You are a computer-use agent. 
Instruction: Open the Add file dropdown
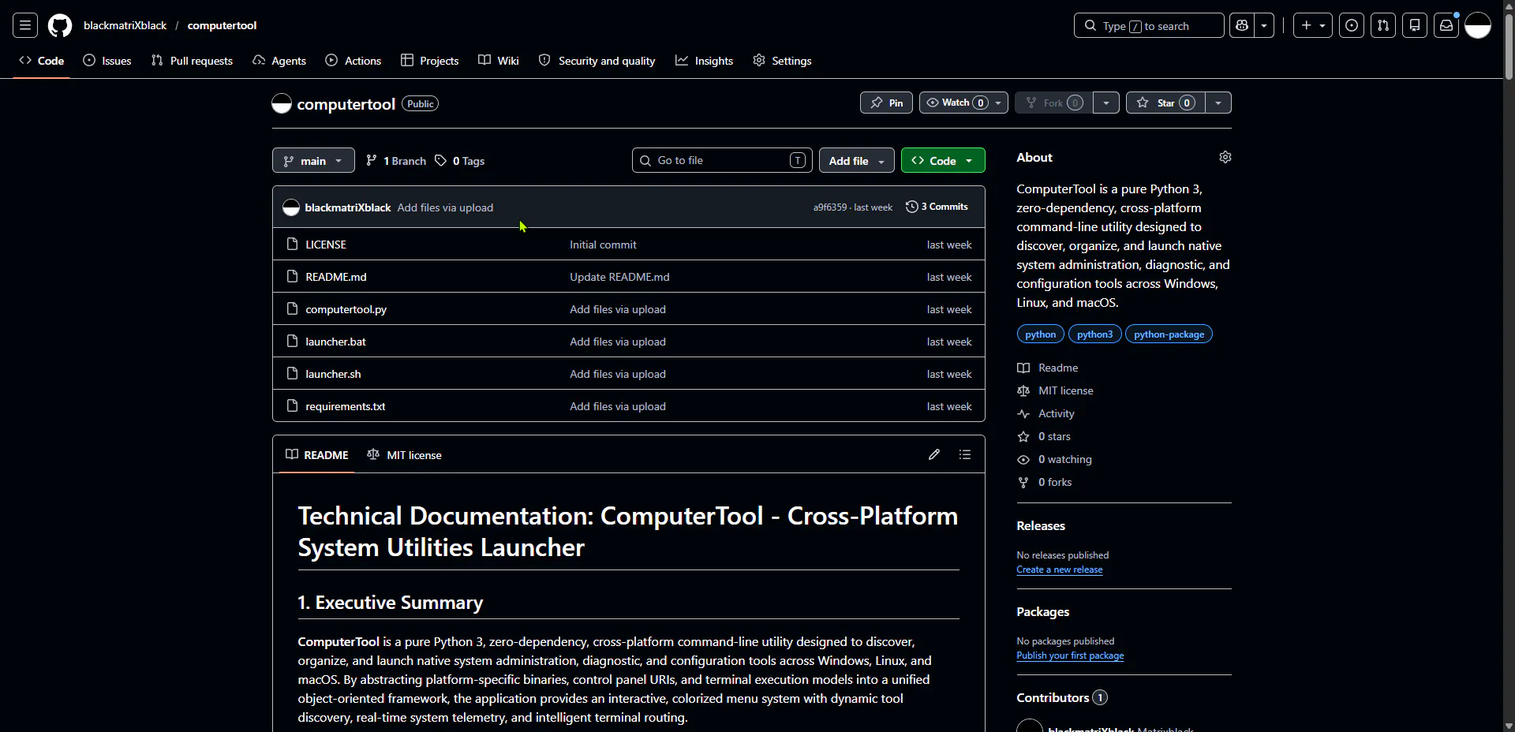click(857, 160)
